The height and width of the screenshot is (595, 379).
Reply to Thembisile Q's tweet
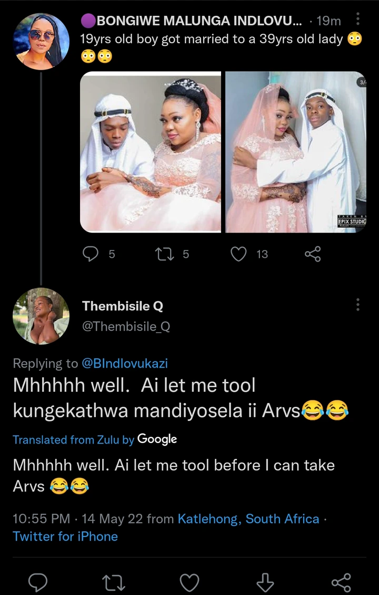click(x=38, y=582)
